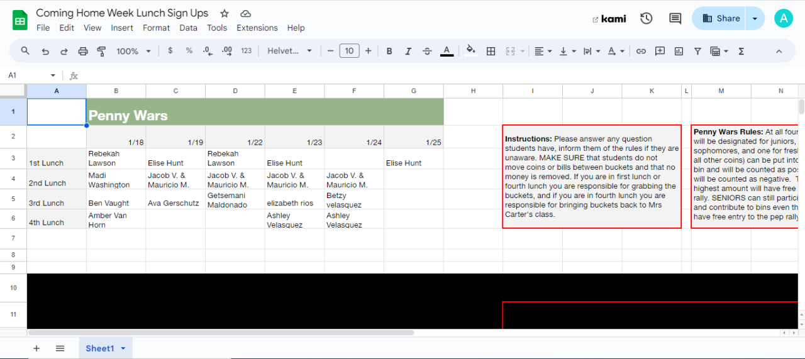The width and height of the screenshot is (805, 359).
Task: Toggle italic formatting
Action: click(x=408, y=51)
